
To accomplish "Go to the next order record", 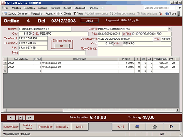I will (20, 118).
